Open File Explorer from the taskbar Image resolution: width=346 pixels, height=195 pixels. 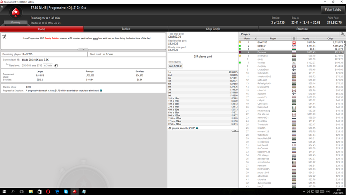click(x=31, y=192)
